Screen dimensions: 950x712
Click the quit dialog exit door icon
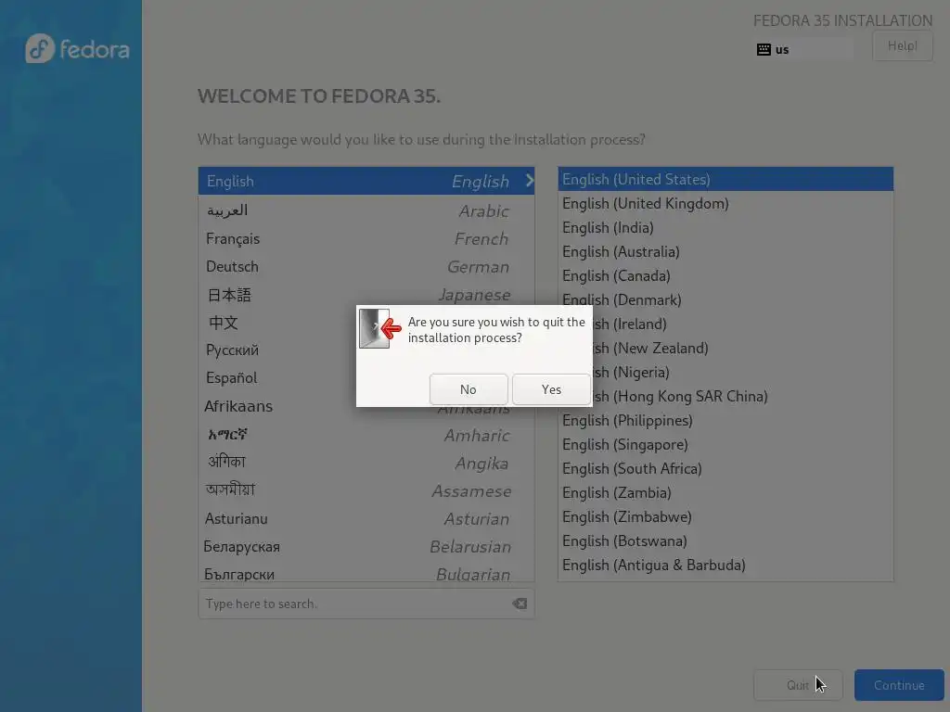[380, 328]
